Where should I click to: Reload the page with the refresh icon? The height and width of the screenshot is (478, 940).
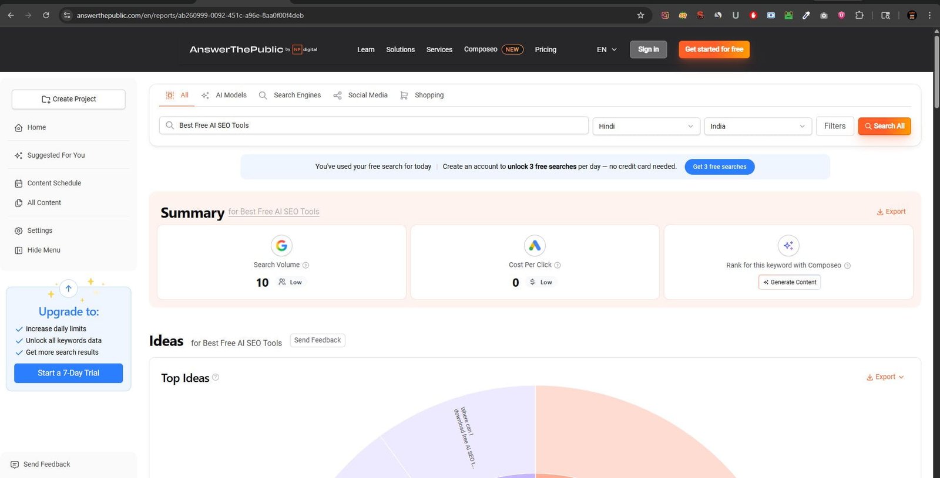point(46,15)
